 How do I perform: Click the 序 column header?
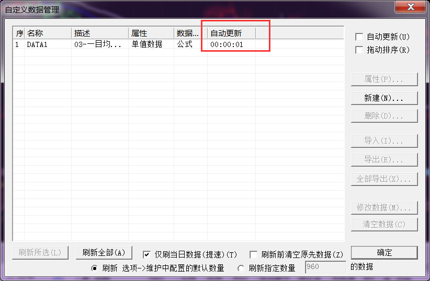19,33
